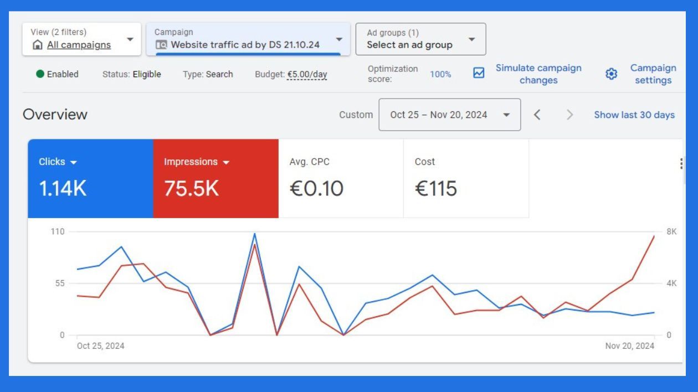Select the Cost metric card
This screenshot has width=698, height=392.
(466, 178)
